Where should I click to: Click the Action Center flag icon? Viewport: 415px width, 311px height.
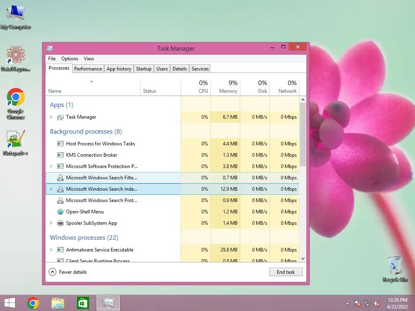(357, 303)
